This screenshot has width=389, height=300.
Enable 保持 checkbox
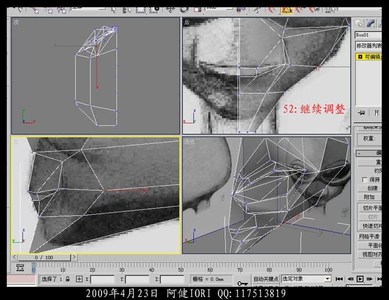coord(365,179)
